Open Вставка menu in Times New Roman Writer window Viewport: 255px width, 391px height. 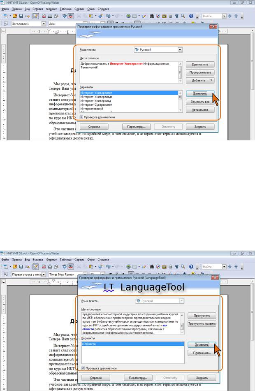pyautogui.click(x=38, y=260)
